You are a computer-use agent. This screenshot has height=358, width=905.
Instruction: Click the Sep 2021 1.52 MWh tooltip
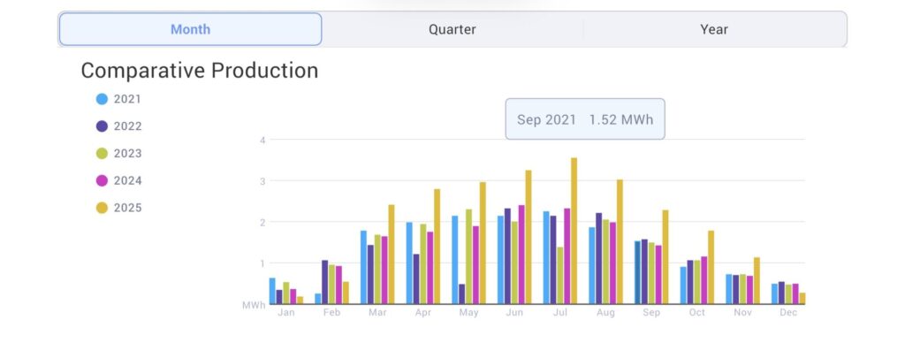(x=584, y=119)
